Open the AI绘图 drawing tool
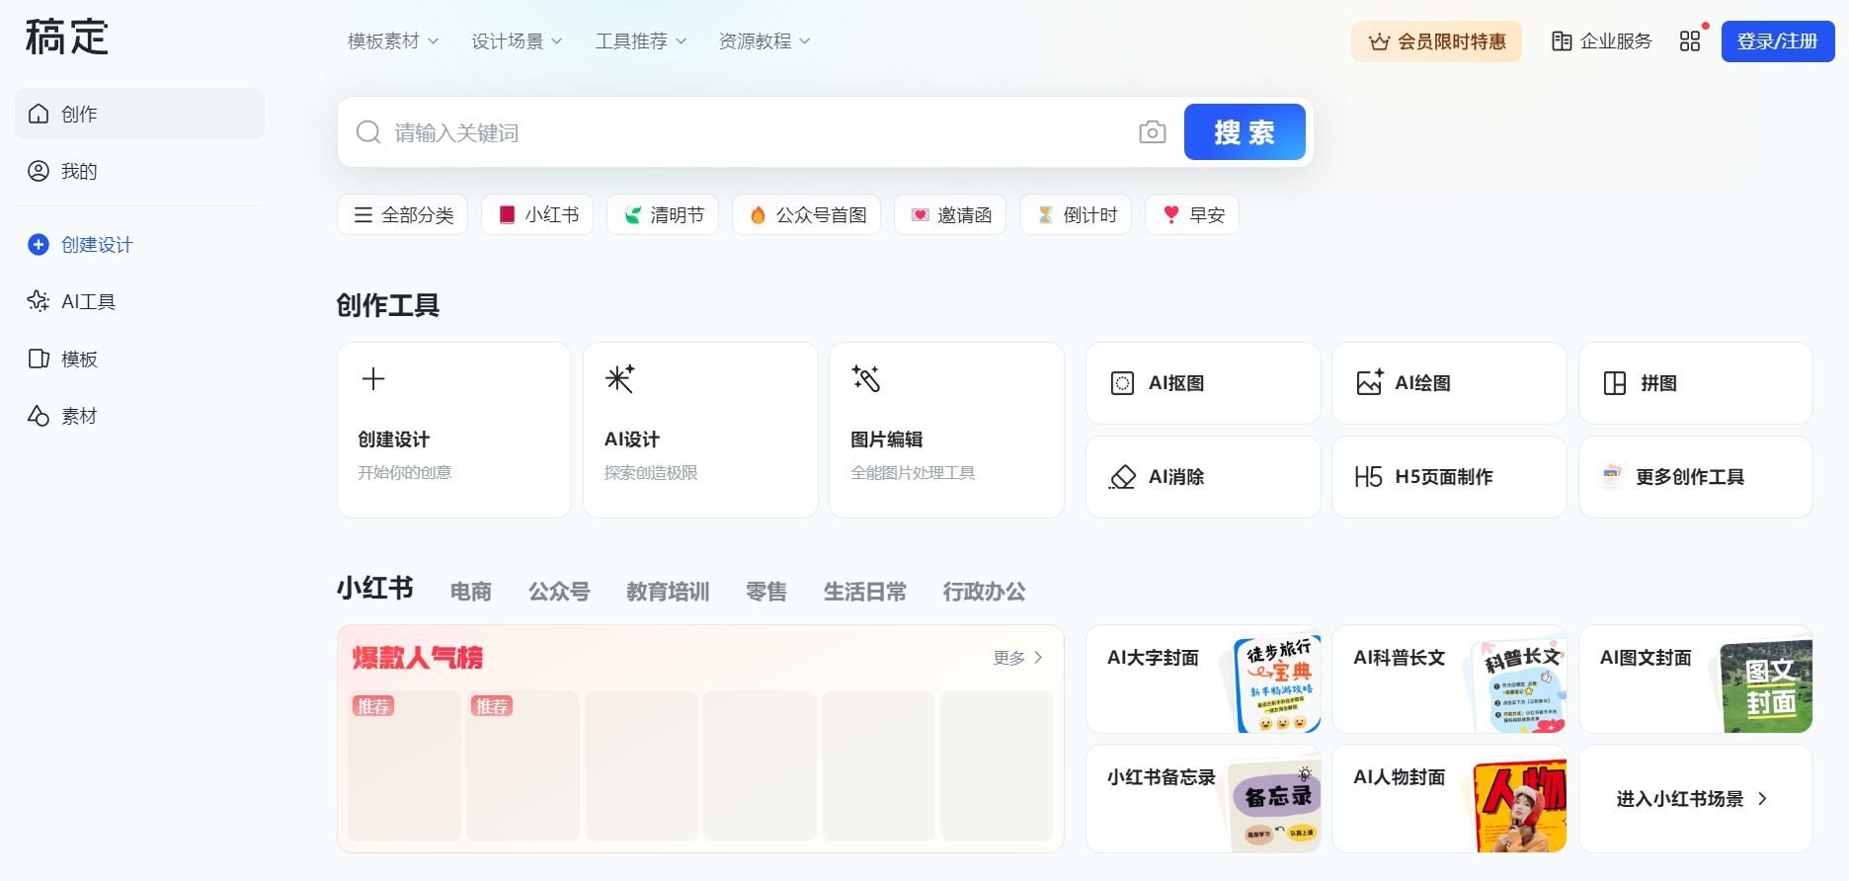The image size is (1849, 881). point(1448,383)
